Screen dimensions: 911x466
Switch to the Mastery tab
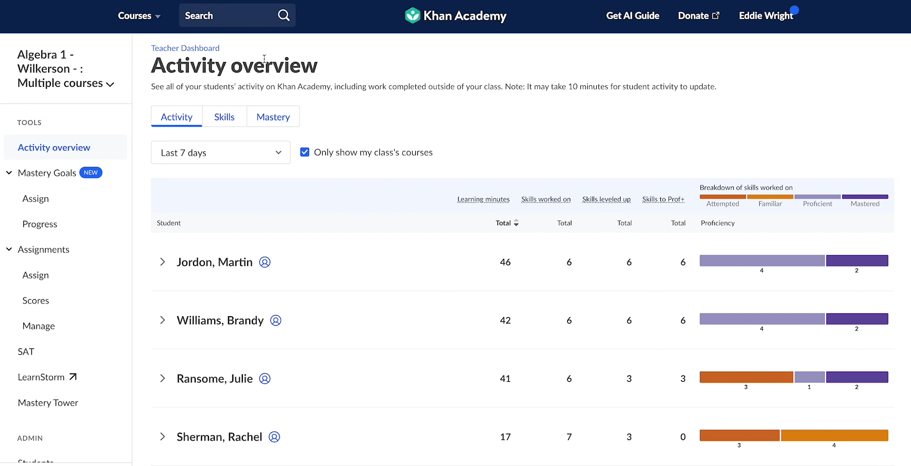273,116
